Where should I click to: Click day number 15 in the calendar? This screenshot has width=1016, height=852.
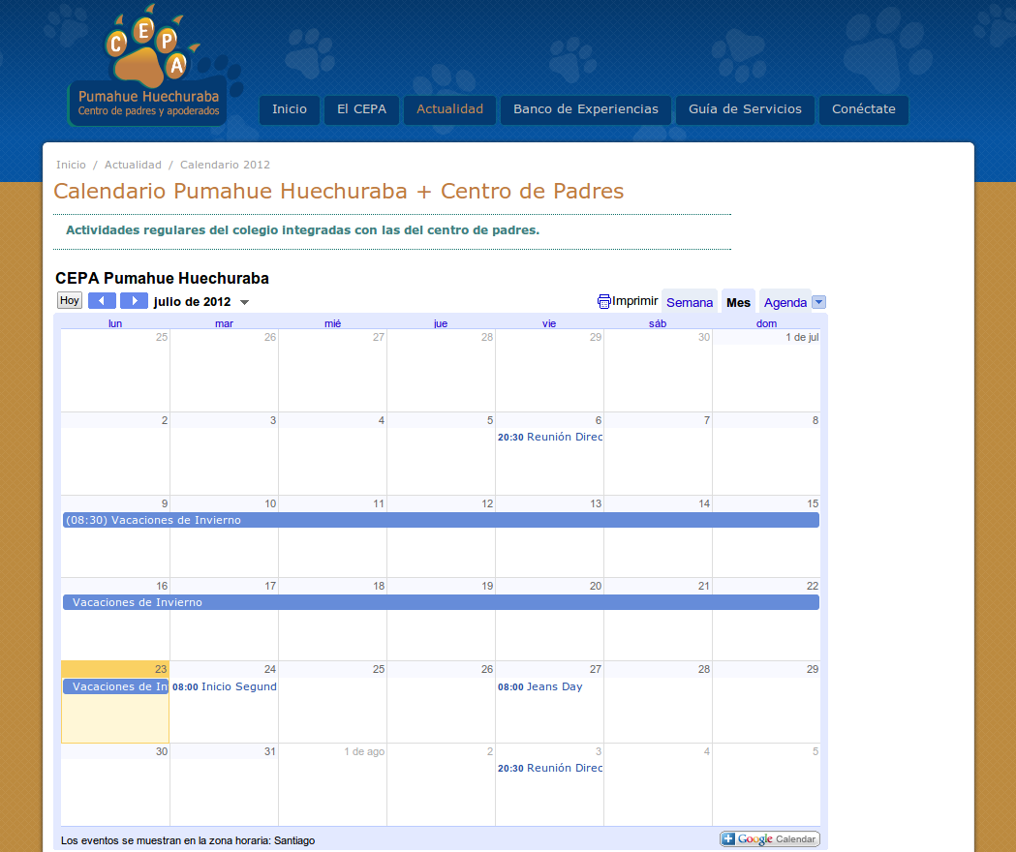(813, 503)
